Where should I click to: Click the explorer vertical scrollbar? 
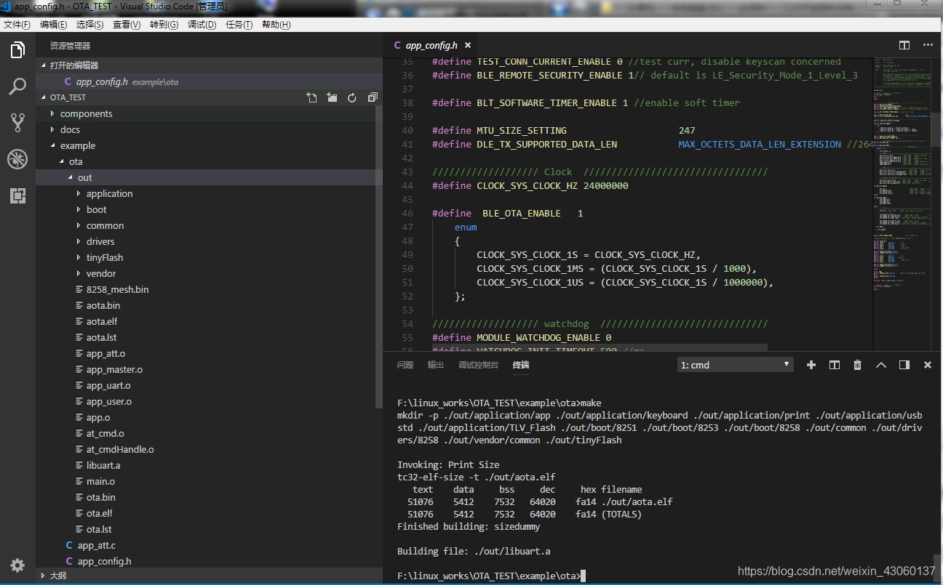[378, 257]
